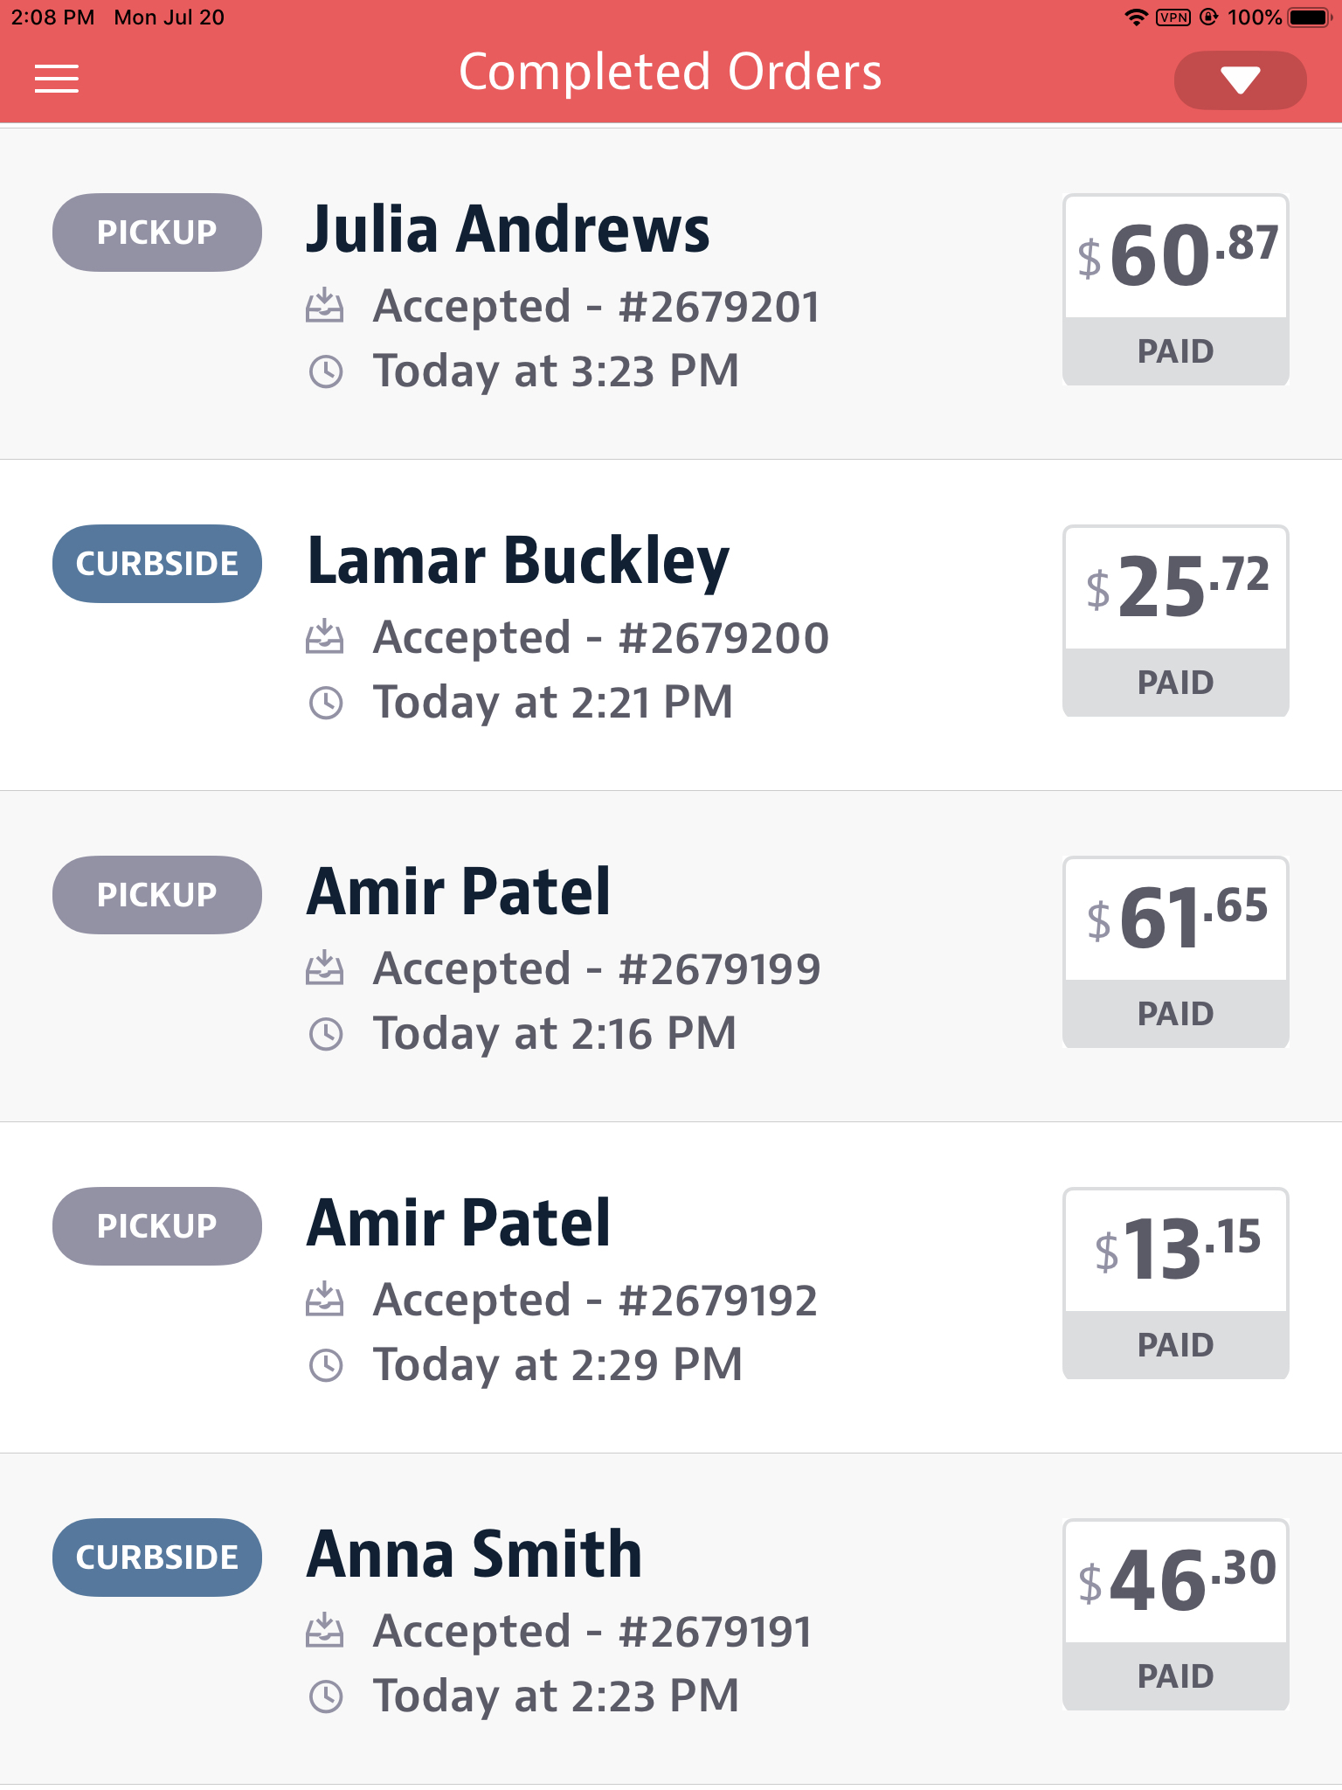Click the clock icon beside 2:29 PM
Image resolution: width=1342 pixels, height=1790 pixels.
(326, 1365)
